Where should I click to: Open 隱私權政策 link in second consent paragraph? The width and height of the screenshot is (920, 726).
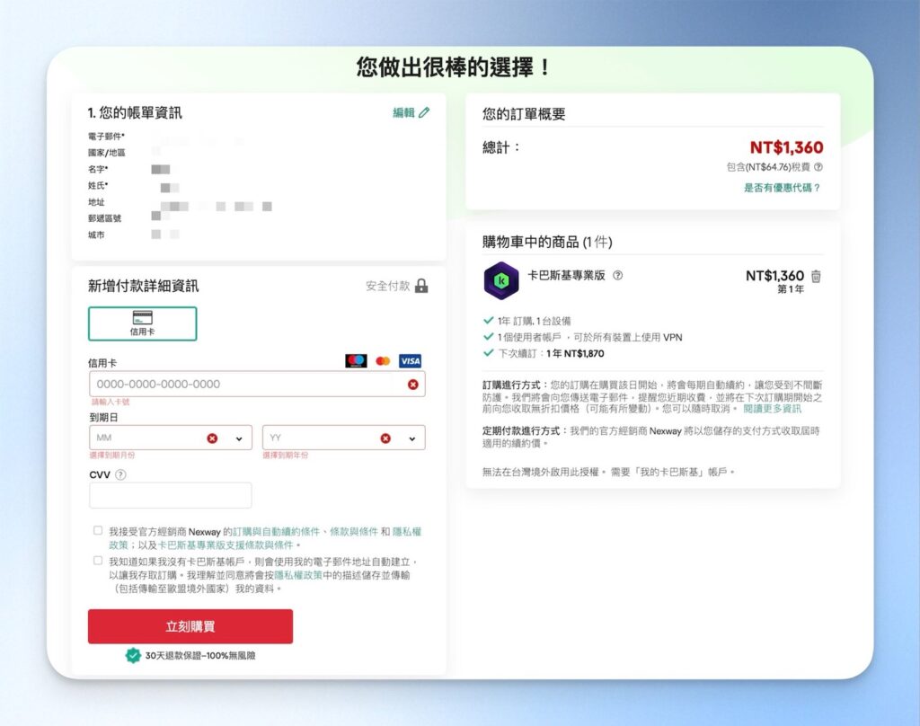point(298,575)
